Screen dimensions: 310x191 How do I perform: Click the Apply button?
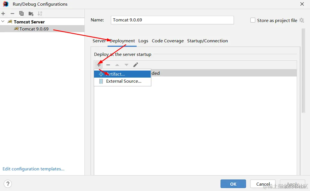click(x=292, y=184)
